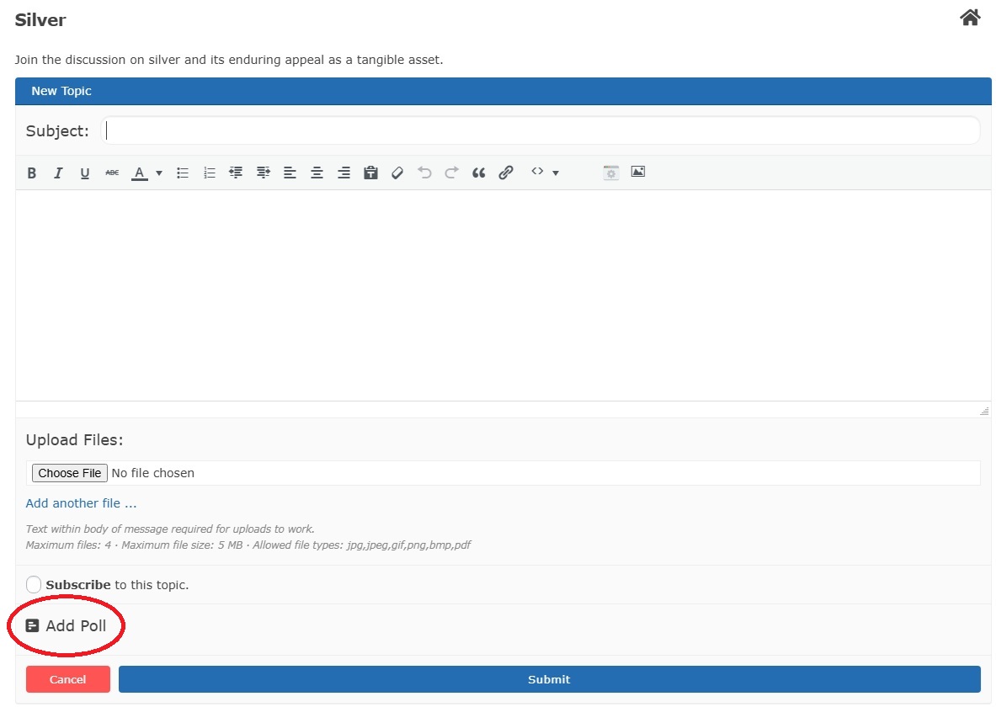
Task: Click the Choose File button
Action: click(x=70, y=473)
